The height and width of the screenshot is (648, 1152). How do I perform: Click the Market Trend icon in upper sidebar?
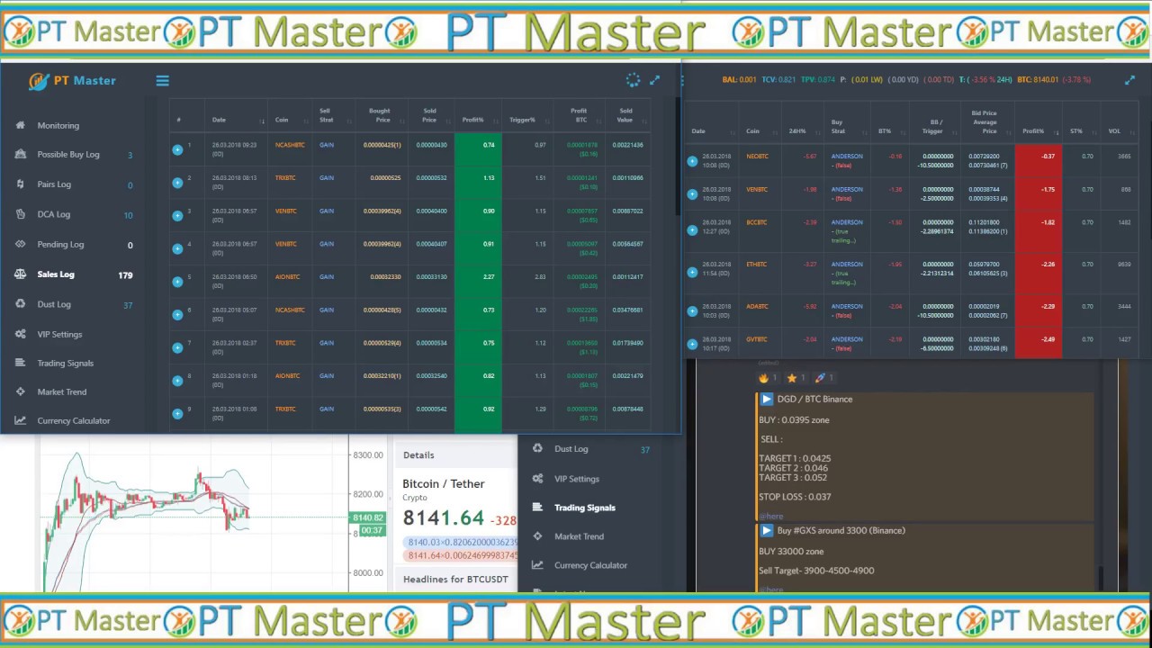click(20, 391)
